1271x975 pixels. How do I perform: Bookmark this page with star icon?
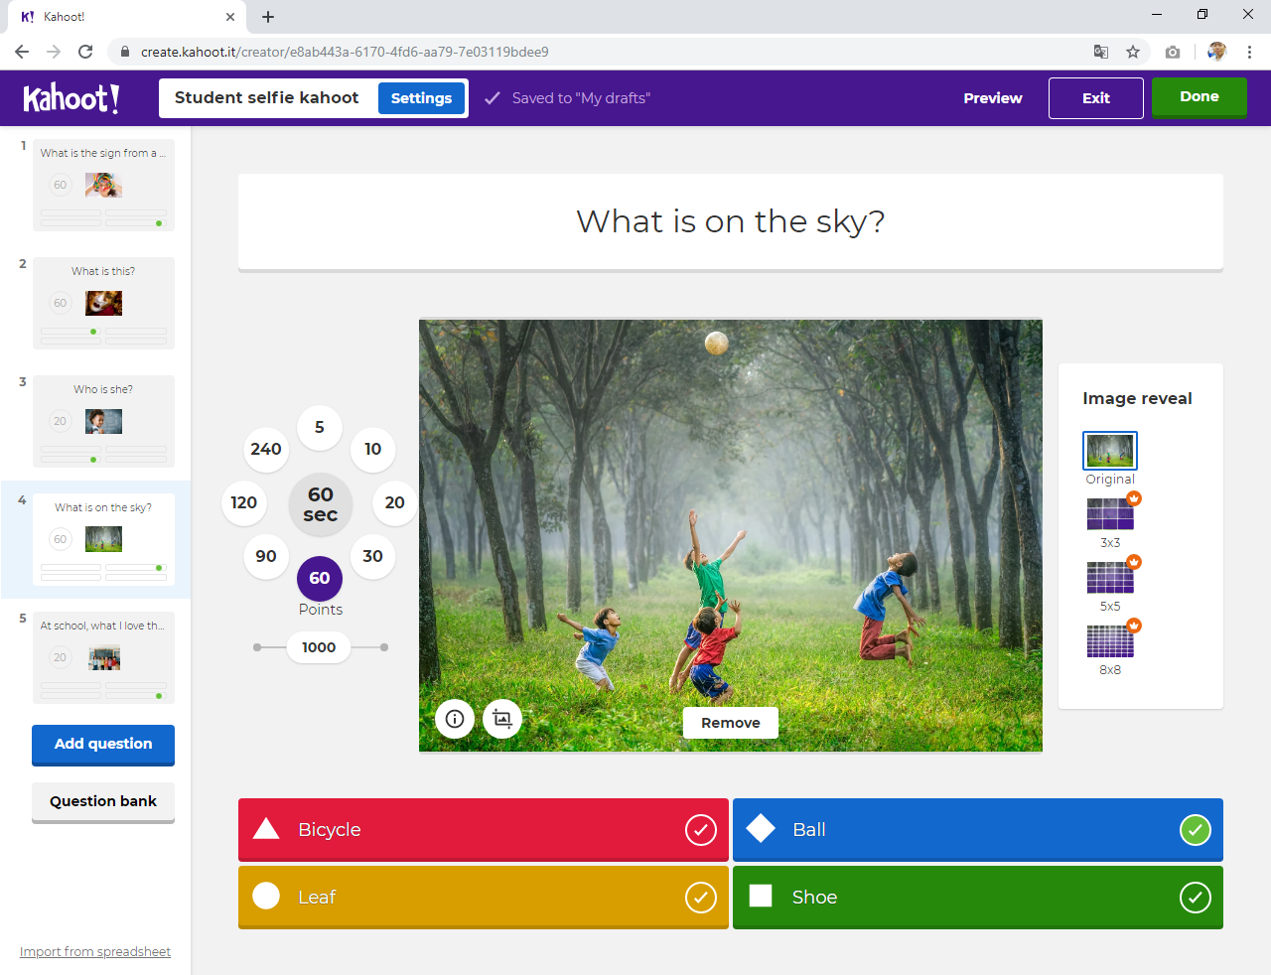tap(1133, 52)
